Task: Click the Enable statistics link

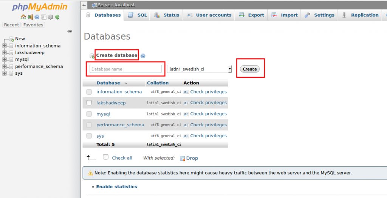Action: coord(116,187)
